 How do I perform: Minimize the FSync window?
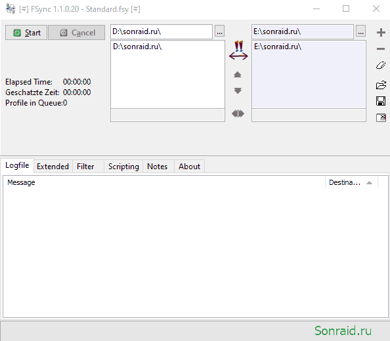(316, 9)
